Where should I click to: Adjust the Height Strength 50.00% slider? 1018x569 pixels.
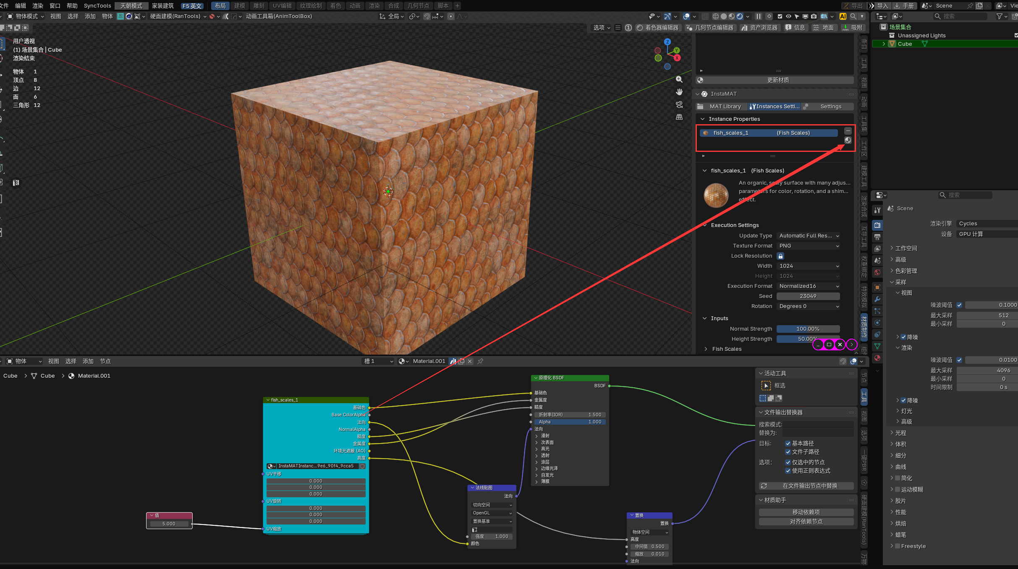pyautogui.click(x=808, y=339)
